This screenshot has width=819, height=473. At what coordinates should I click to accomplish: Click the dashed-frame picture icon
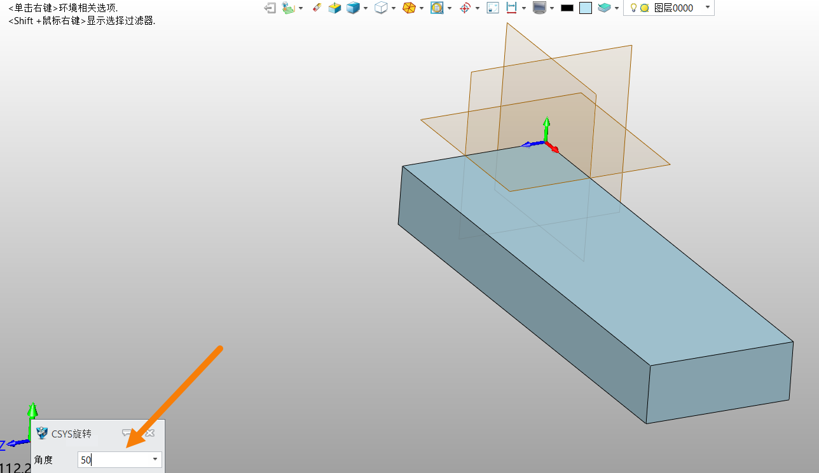click(493, 8)
